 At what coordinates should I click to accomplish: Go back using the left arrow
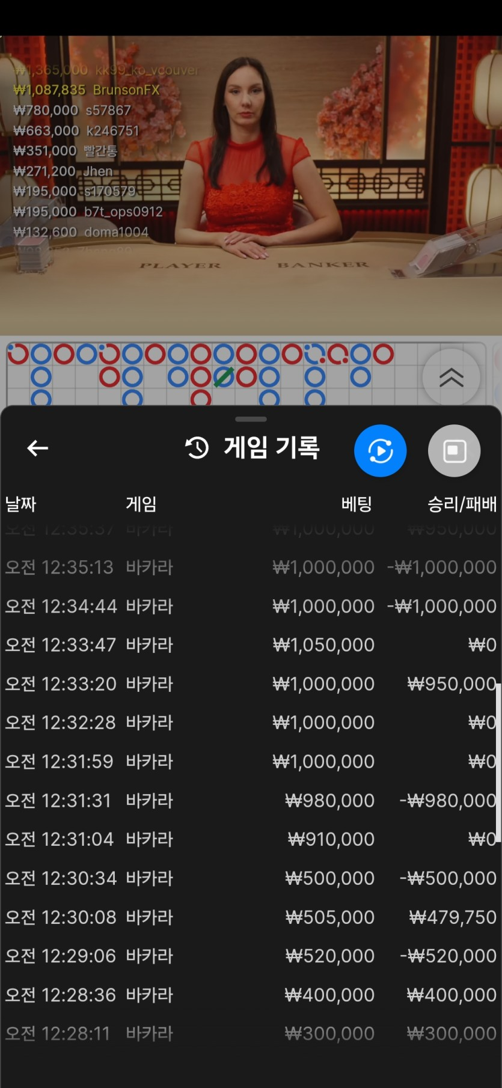point(38,448)
